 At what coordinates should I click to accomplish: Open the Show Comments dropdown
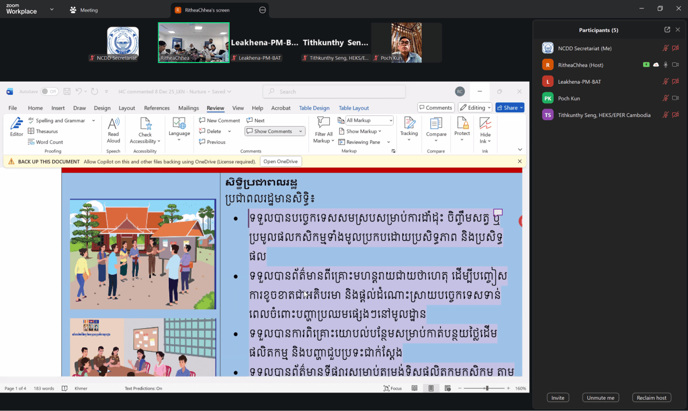pyautogui.click(x=301, y=131)
